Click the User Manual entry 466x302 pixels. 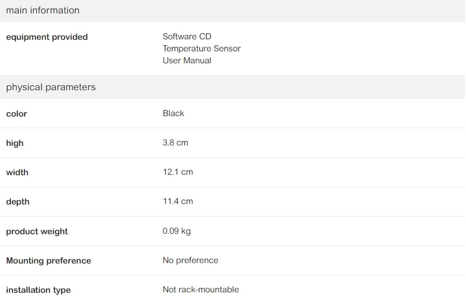point(187,60)
